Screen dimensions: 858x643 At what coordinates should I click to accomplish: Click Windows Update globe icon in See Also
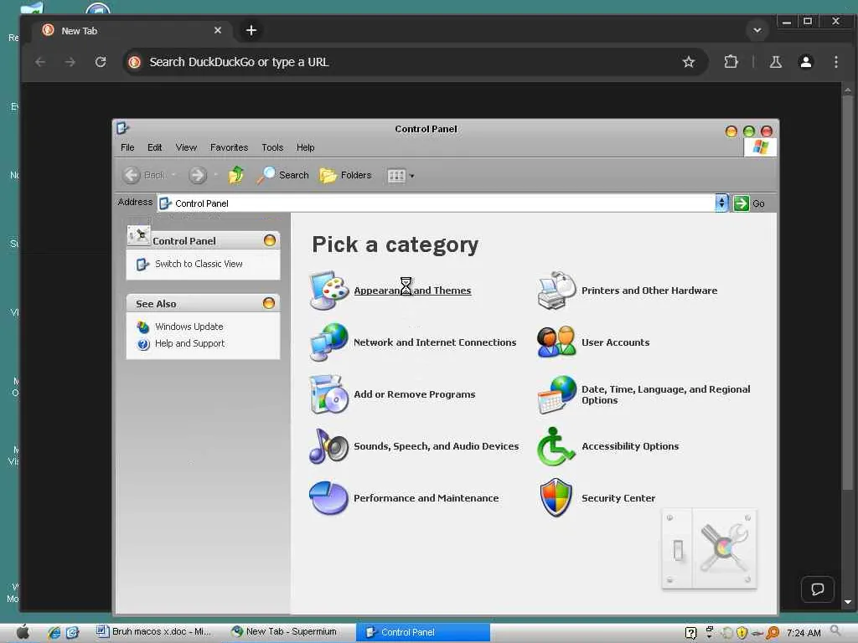(143, 327)
